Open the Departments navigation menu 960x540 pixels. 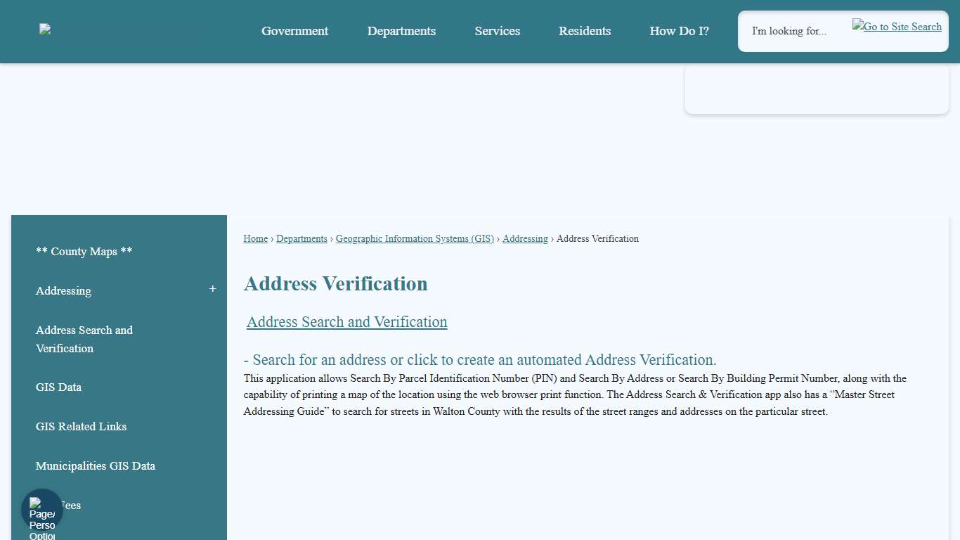point(401,31)
